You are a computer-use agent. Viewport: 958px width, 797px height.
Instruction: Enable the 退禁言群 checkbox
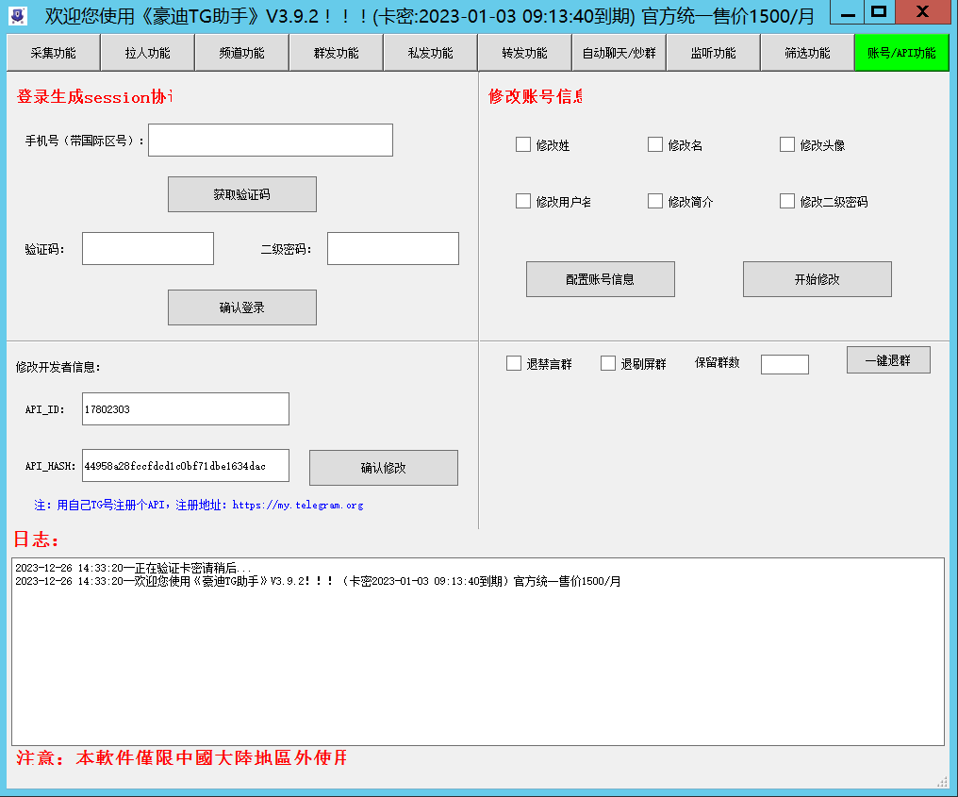coord(514,364)
